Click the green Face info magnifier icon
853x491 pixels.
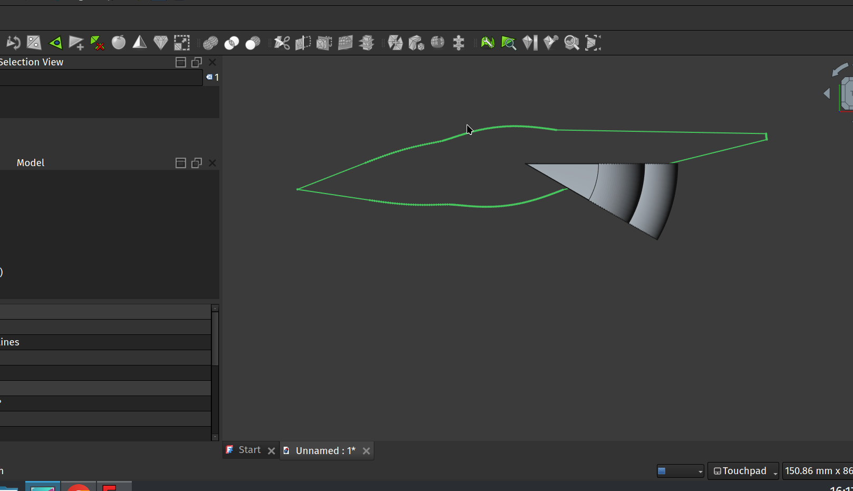click(509, 43)
